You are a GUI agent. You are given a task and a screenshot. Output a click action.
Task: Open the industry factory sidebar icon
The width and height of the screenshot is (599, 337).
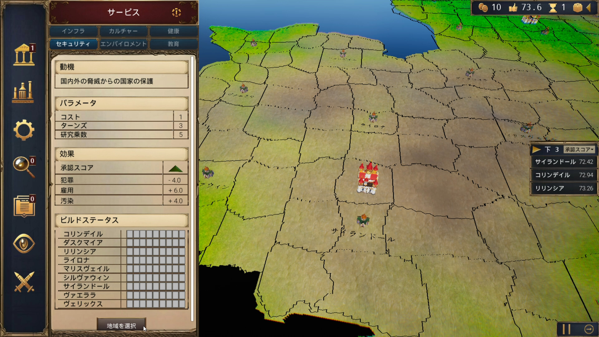pos(23,92)
